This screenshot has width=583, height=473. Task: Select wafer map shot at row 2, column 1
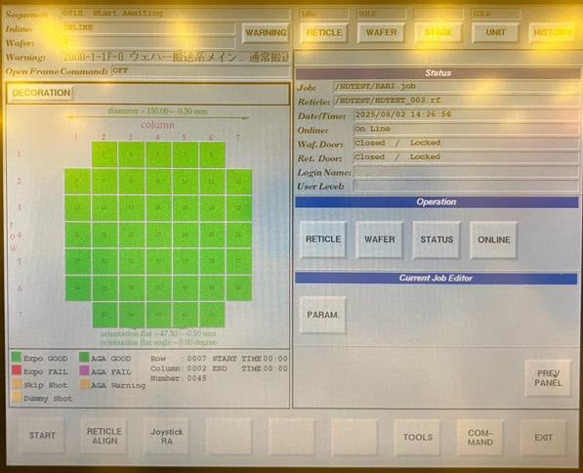(x=78, y=181)
